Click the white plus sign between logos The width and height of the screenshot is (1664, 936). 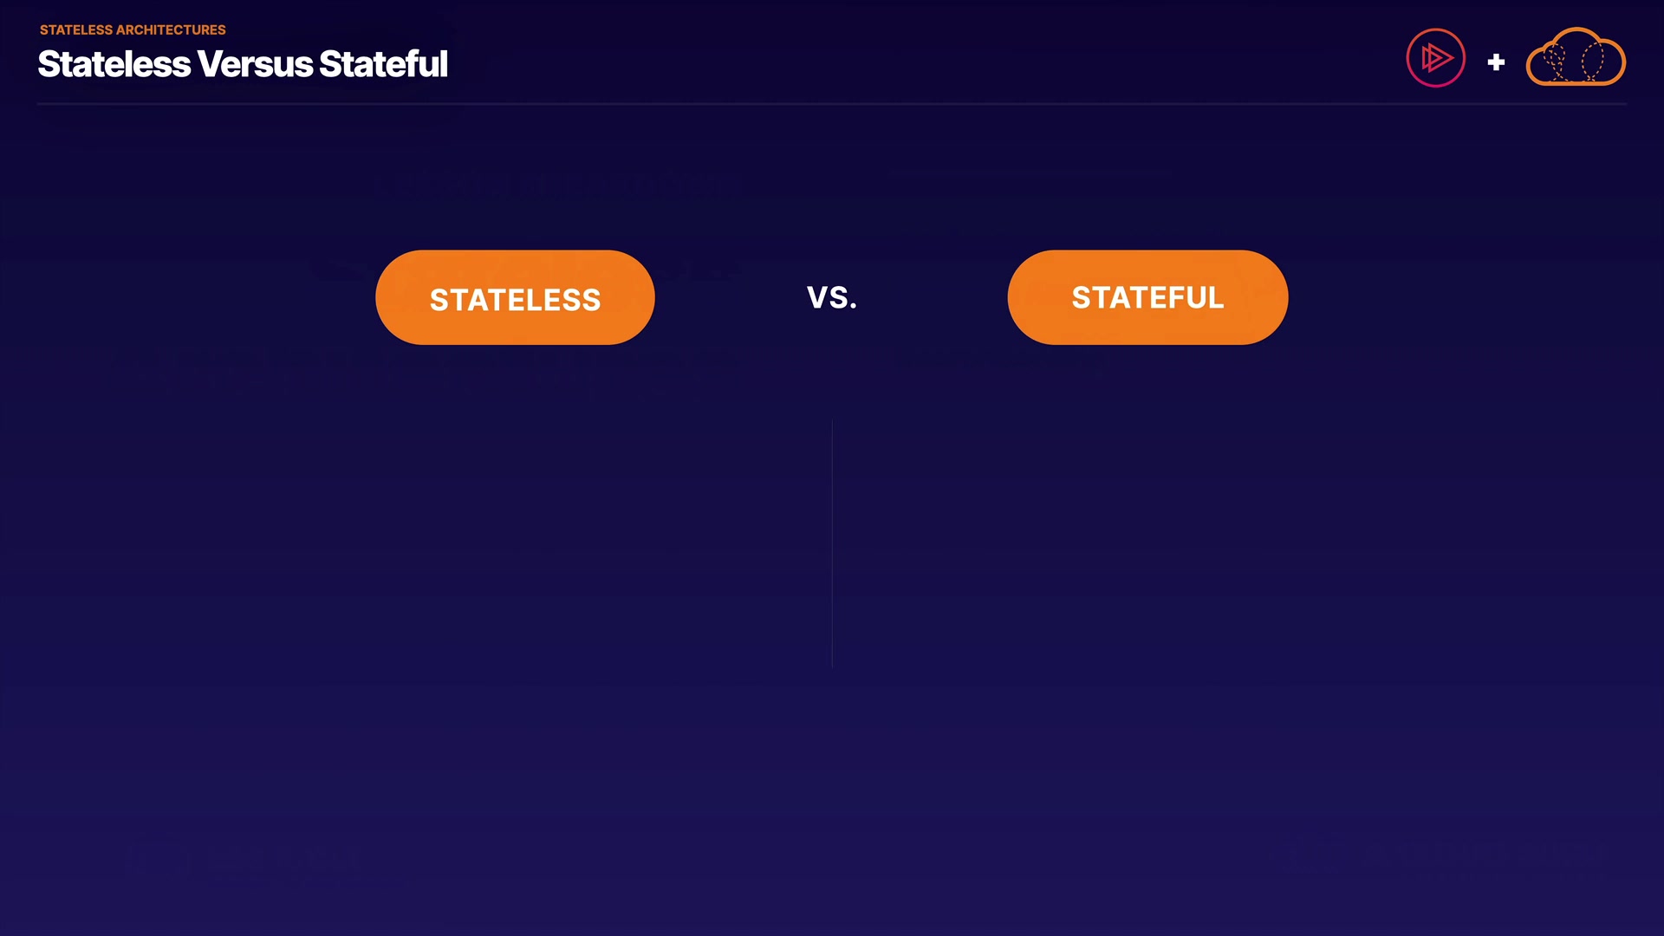(x=1496, y=62)
